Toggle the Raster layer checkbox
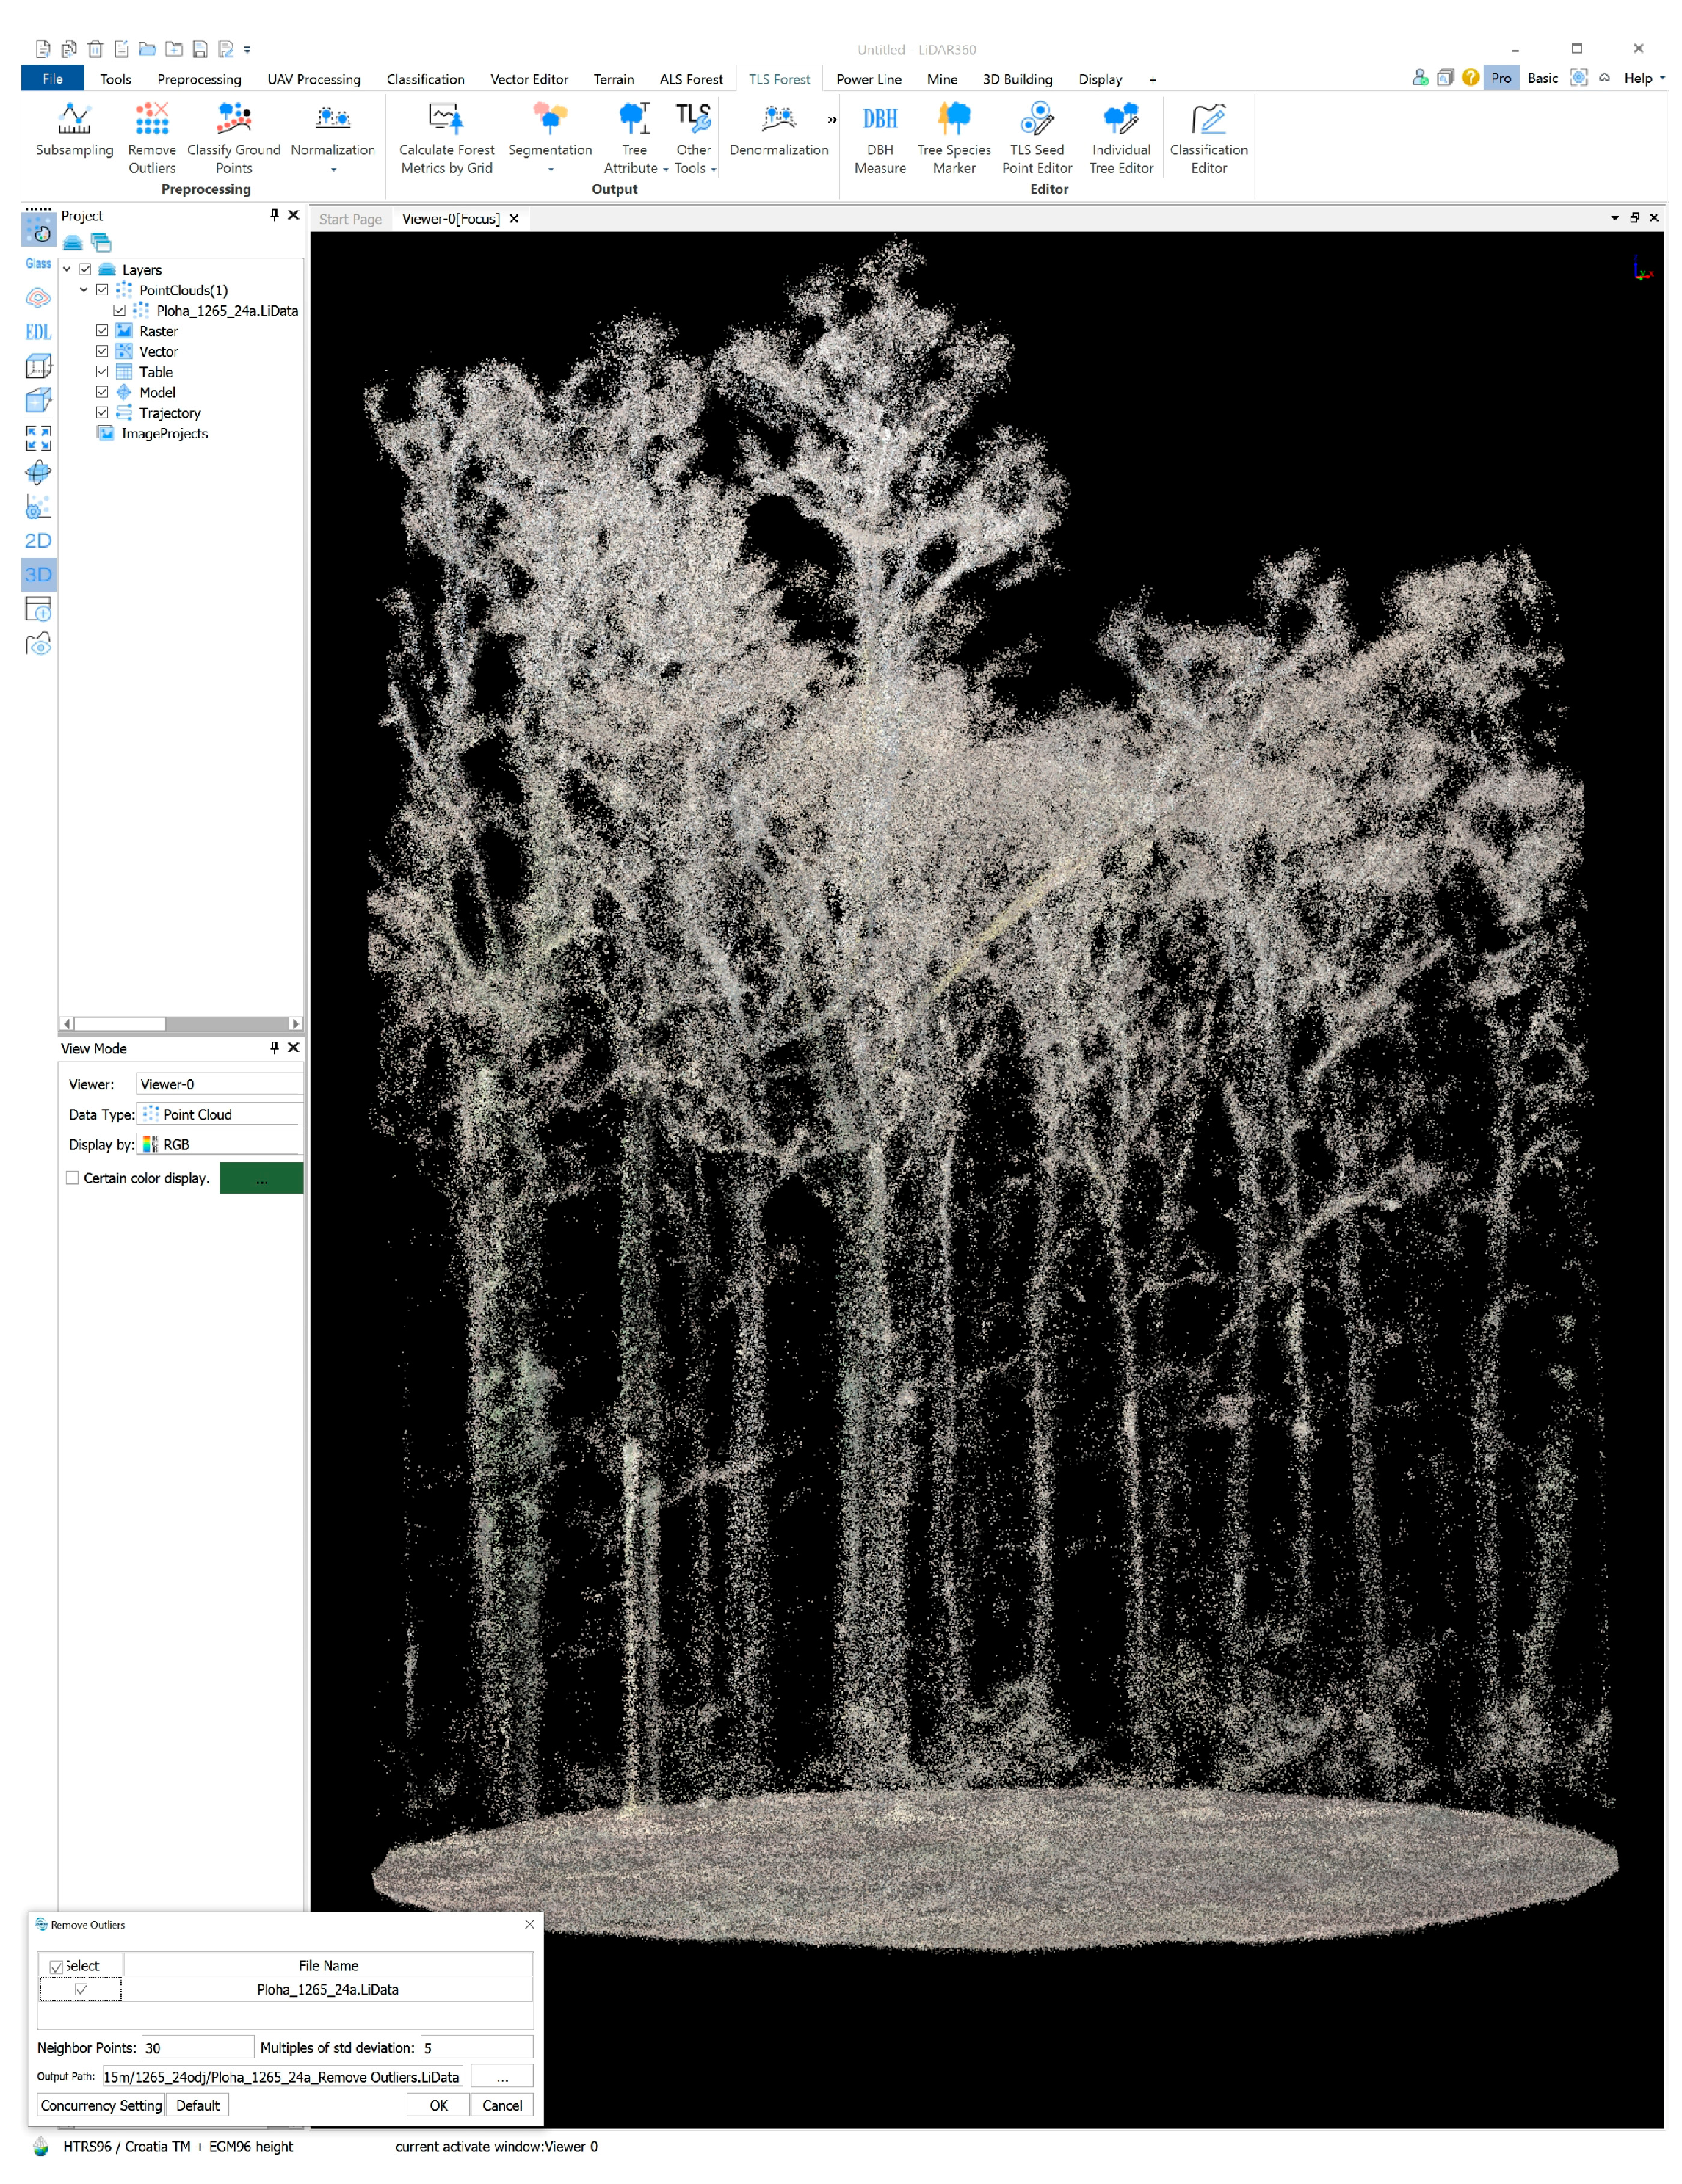This screenshot has height=2184, width=1682. (x=102, y=331)
